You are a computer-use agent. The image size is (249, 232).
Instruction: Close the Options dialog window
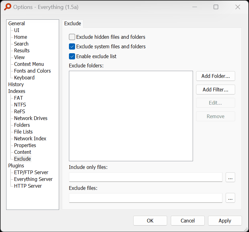coord(238,7)
